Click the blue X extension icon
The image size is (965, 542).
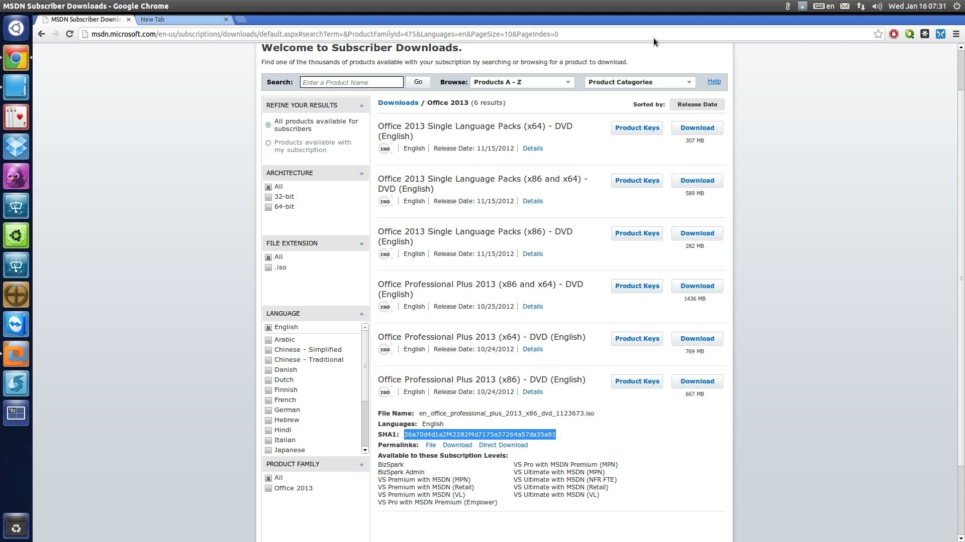[940, 34]
